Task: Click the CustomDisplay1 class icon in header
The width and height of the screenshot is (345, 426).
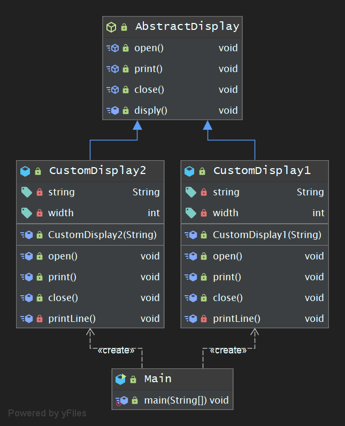Action: 189,171
